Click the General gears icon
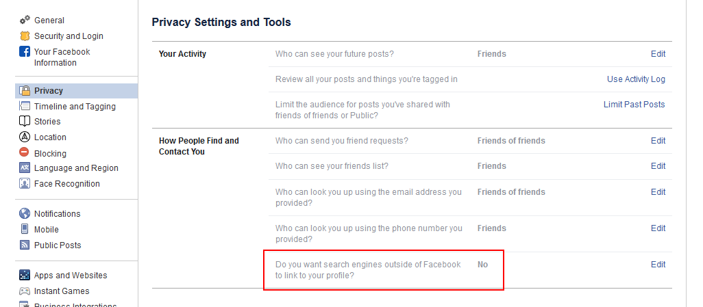Image resolution: width=703 pixels, height=307 pixels. (25, 21)
